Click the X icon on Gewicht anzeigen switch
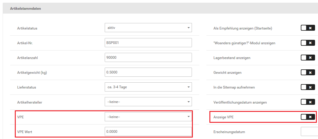This screenshot has width=318, height=139. click(x=310, y=72)
